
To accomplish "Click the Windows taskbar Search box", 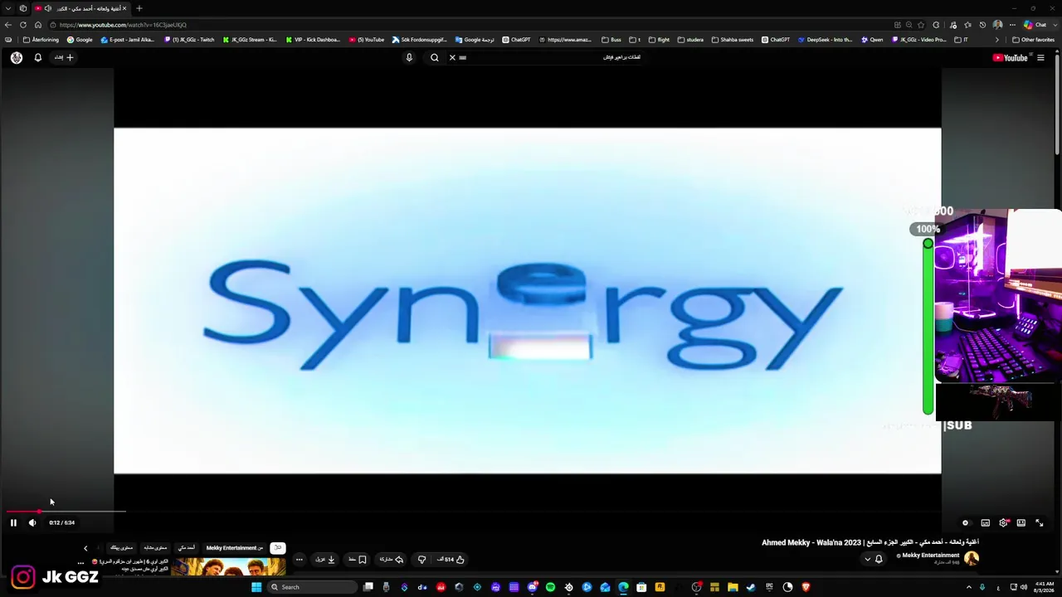I will [311, 587].
